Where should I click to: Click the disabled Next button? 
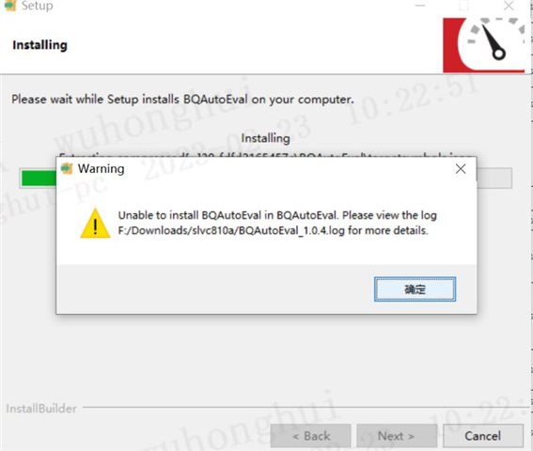point(397,436)
